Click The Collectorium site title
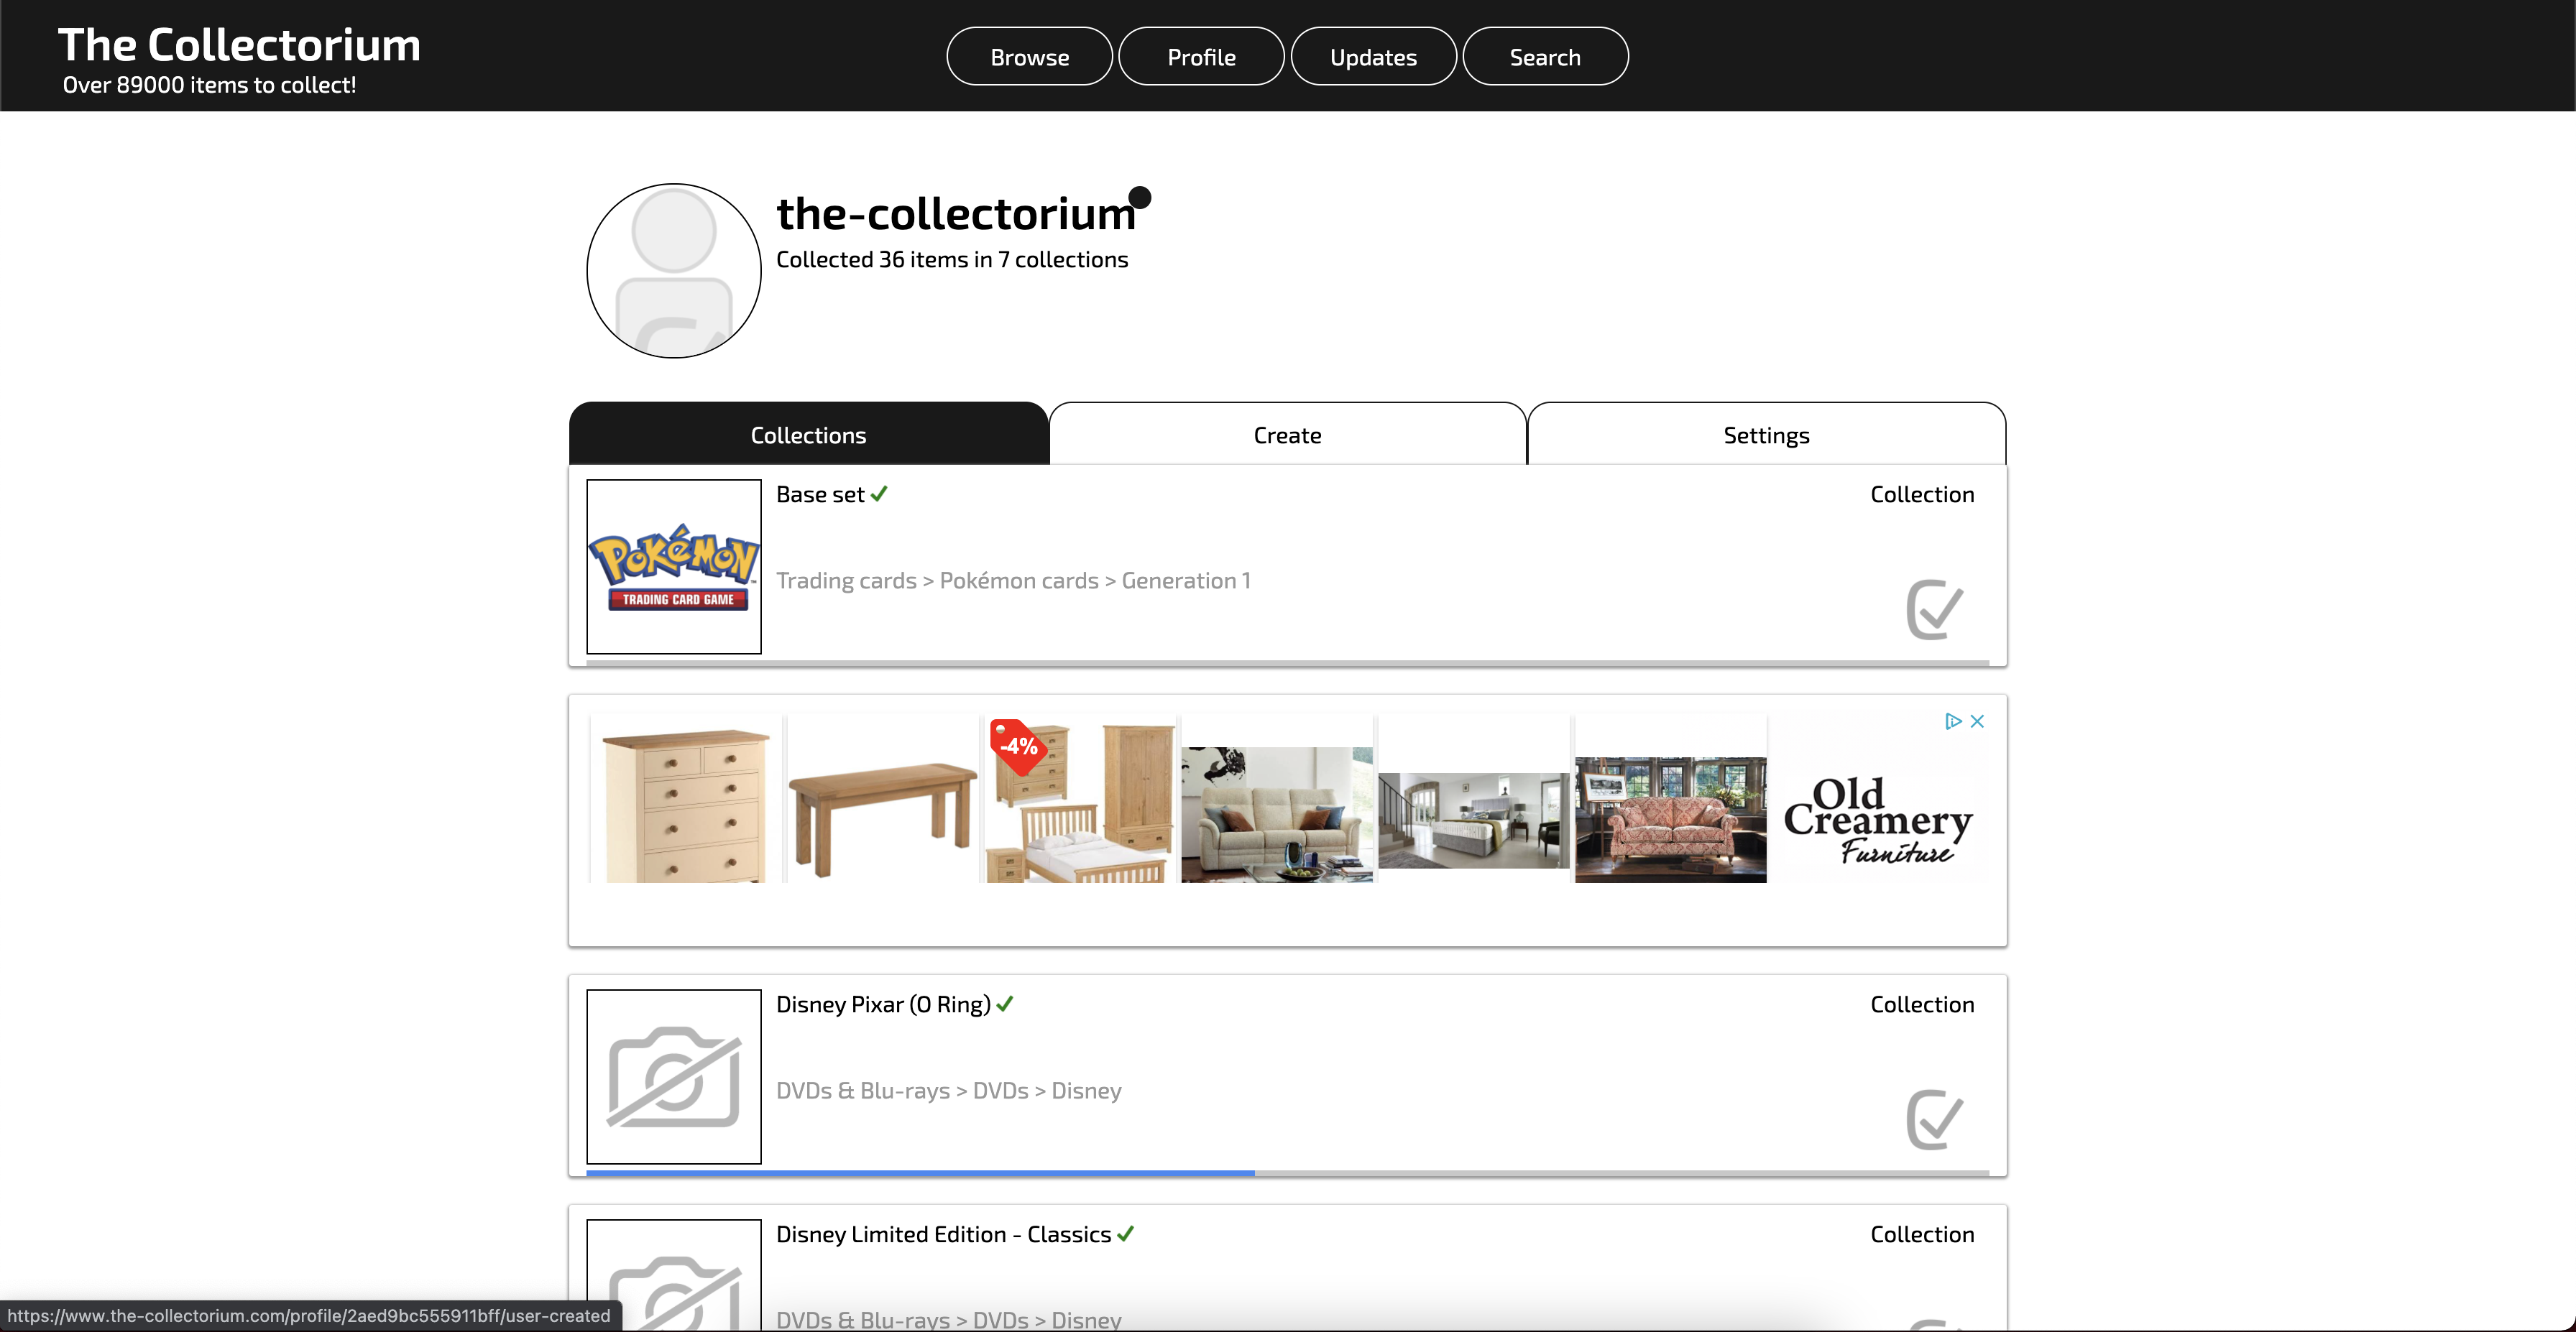This screenshot has height=1332, width=2576. pos(239,45)
